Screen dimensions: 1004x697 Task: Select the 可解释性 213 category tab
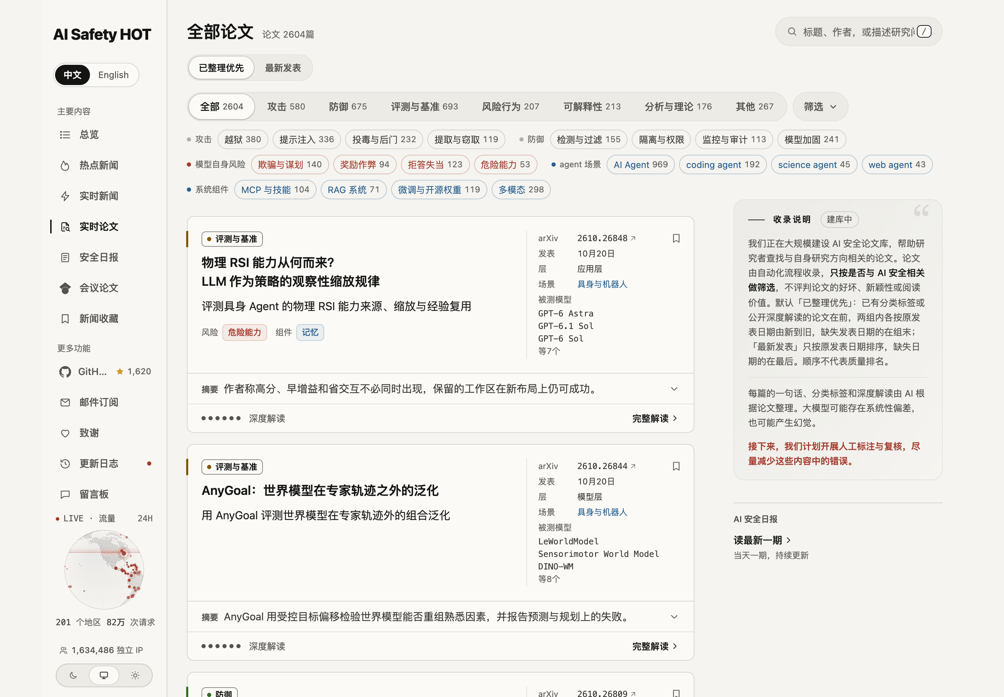pos(592,107)
